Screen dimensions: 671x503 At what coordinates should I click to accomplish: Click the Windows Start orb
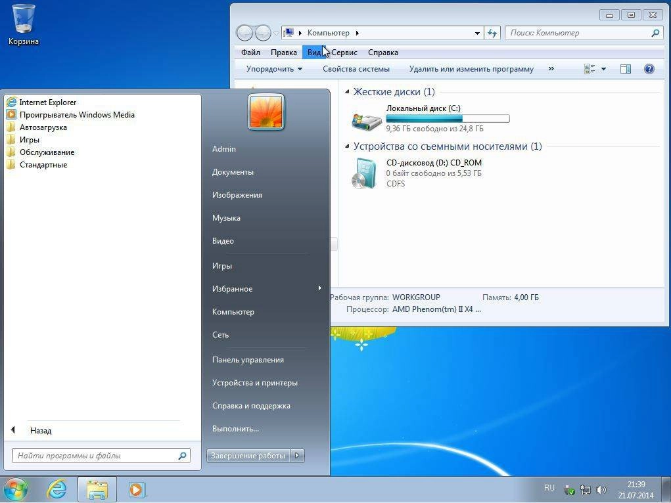(15, 489)
